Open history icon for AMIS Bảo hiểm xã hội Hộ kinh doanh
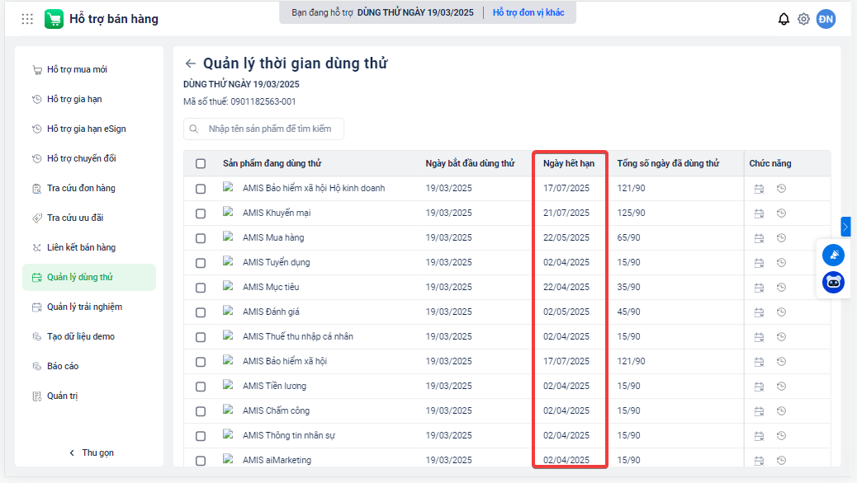This screenshot has width=857, height=483. 782,188
